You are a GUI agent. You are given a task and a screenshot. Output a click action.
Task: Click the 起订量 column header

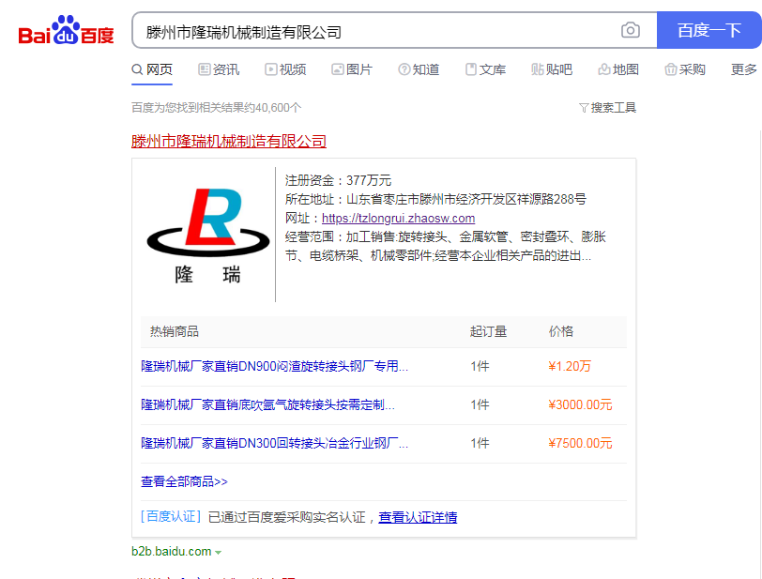pyautogui.click(x=488, y=331)
